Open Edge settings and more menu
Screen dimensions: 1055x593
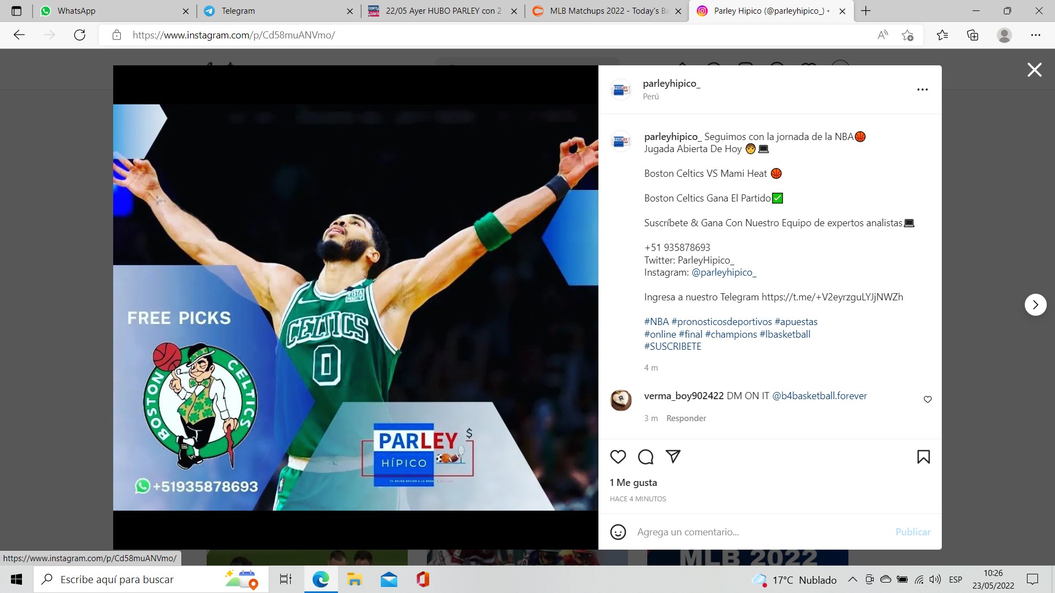(x=1036, y=35)
